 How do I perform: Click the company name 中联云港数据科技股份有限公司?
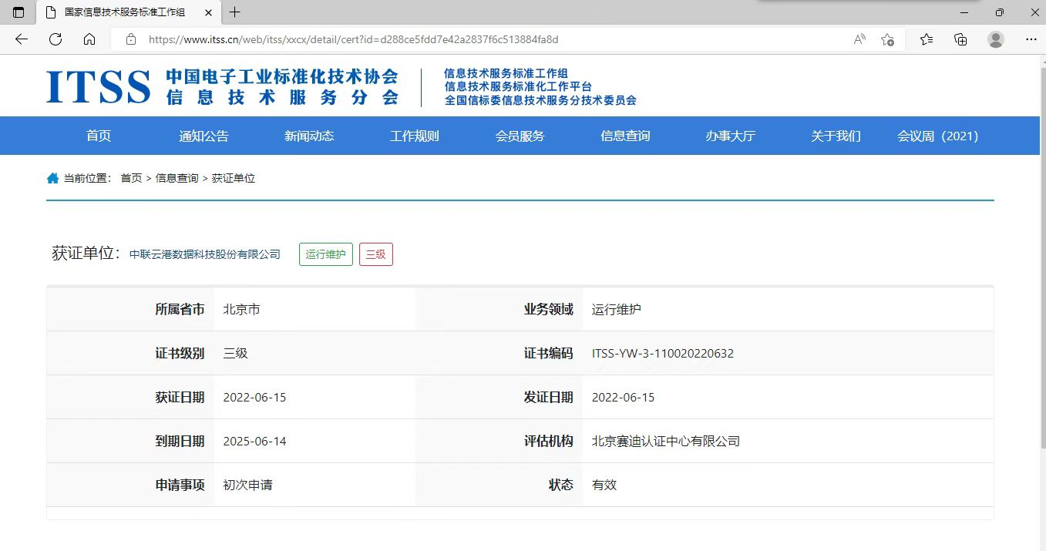205,254
